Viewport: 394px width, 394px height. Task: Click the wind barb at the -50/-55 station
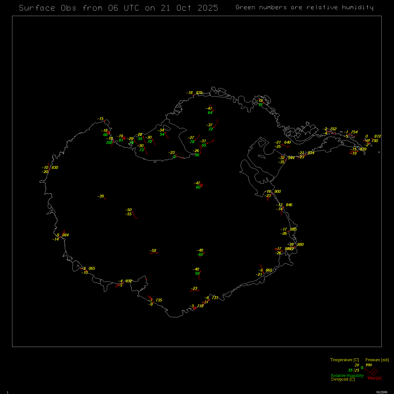tap(134, 215)
